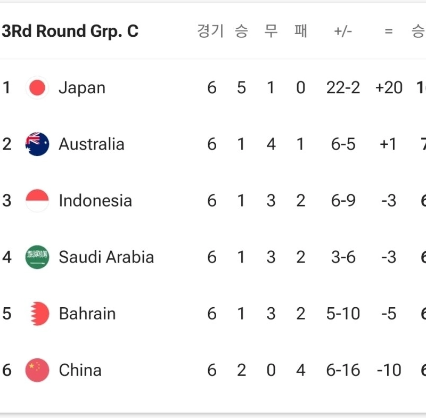The width and height of the screenshot is (426, 418).
Task: Click the Saudi Arabia flag icon
Action: tap(37, 257)
